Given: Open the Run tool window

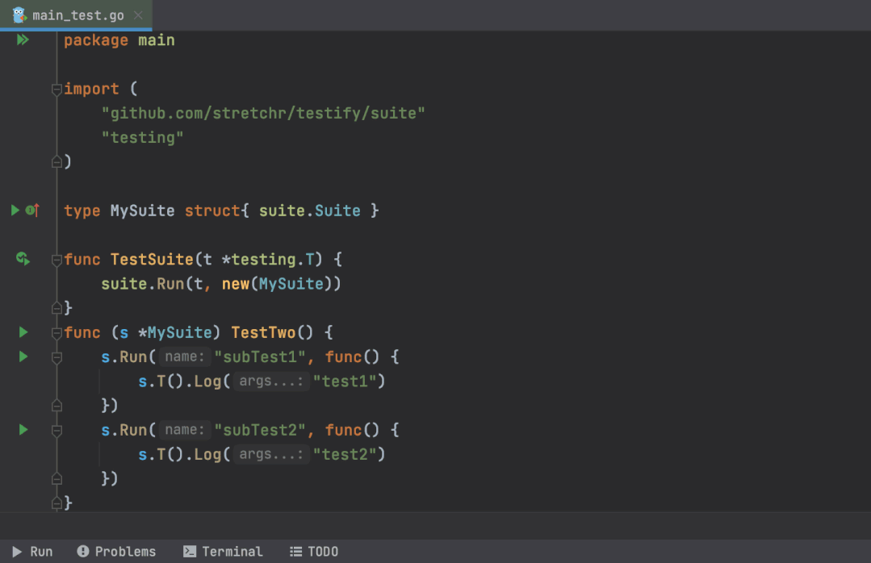Looking at the screenshot, I should 32,552.
